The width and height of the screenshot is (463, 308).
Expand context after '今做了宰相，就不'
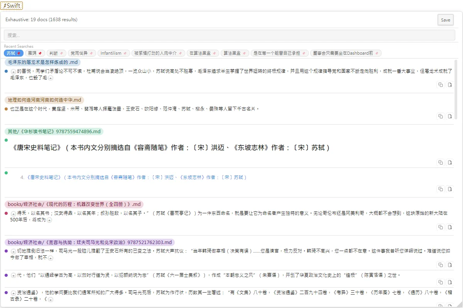pyautogui.click(x=51, y=258)
